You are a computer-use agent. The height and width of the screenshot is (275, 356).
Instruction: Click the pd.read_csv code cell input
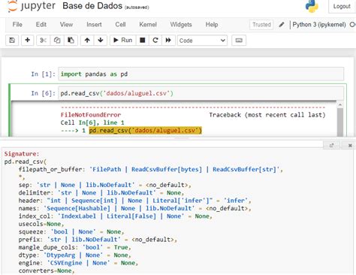tap(201, 93)
